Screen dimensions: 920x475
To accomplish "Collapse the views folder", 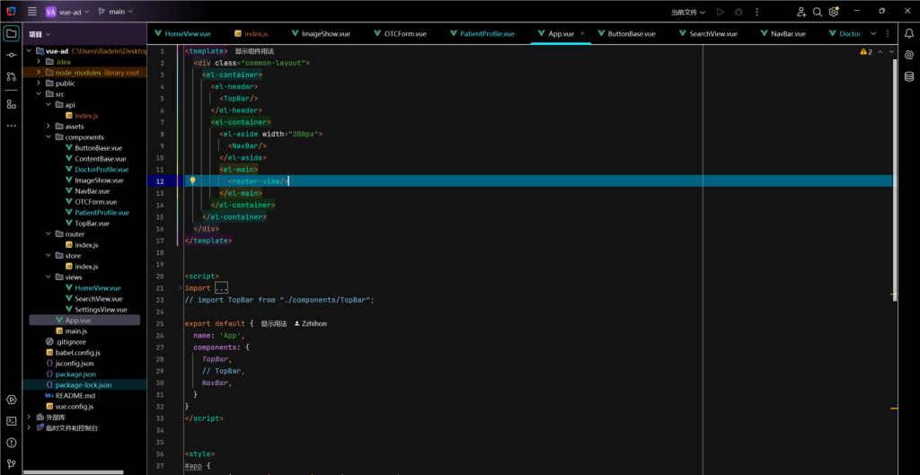I will (49, 277).
